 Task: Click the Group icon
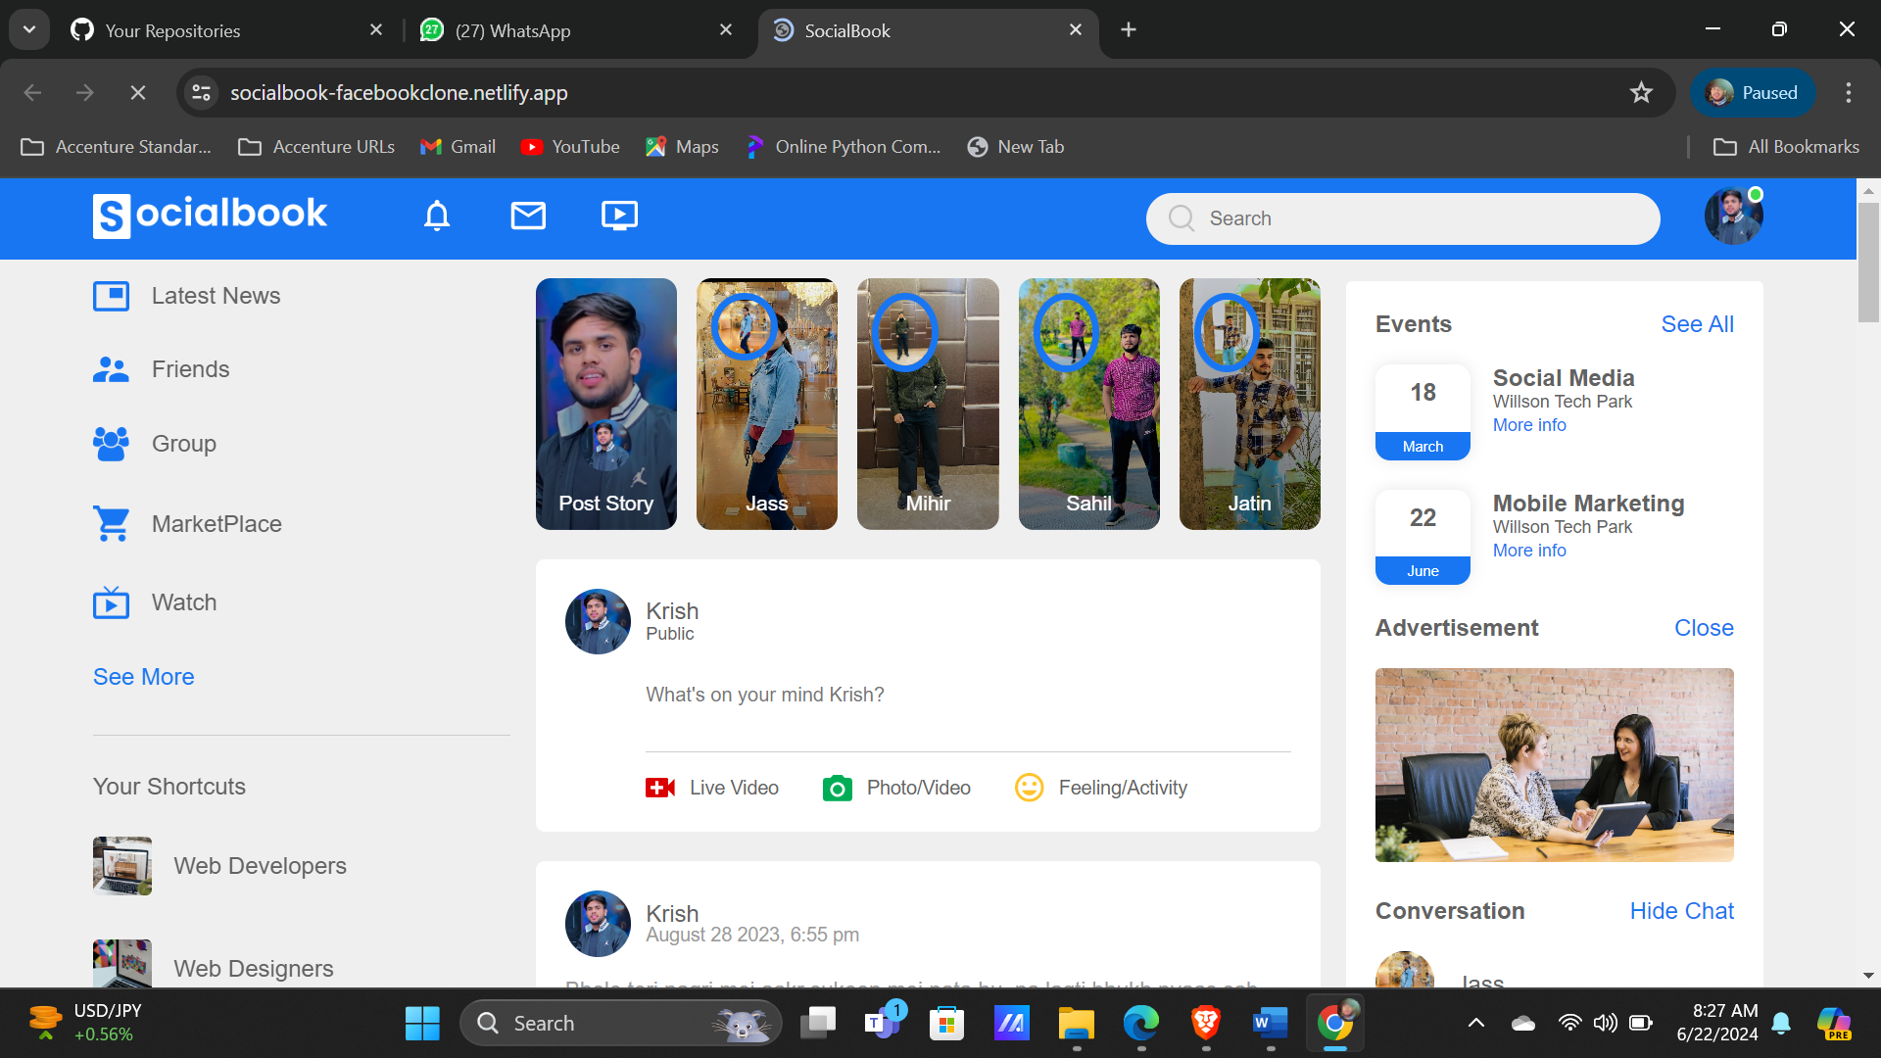pyautogui.click(x=111, y=444)
